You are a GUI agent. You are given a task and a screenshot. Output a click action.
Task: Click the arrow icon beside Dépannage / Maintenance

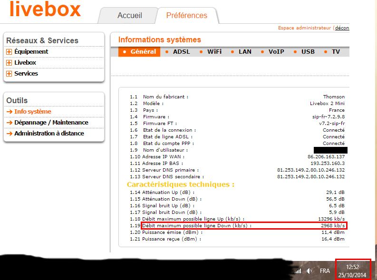tap(10, 123)
